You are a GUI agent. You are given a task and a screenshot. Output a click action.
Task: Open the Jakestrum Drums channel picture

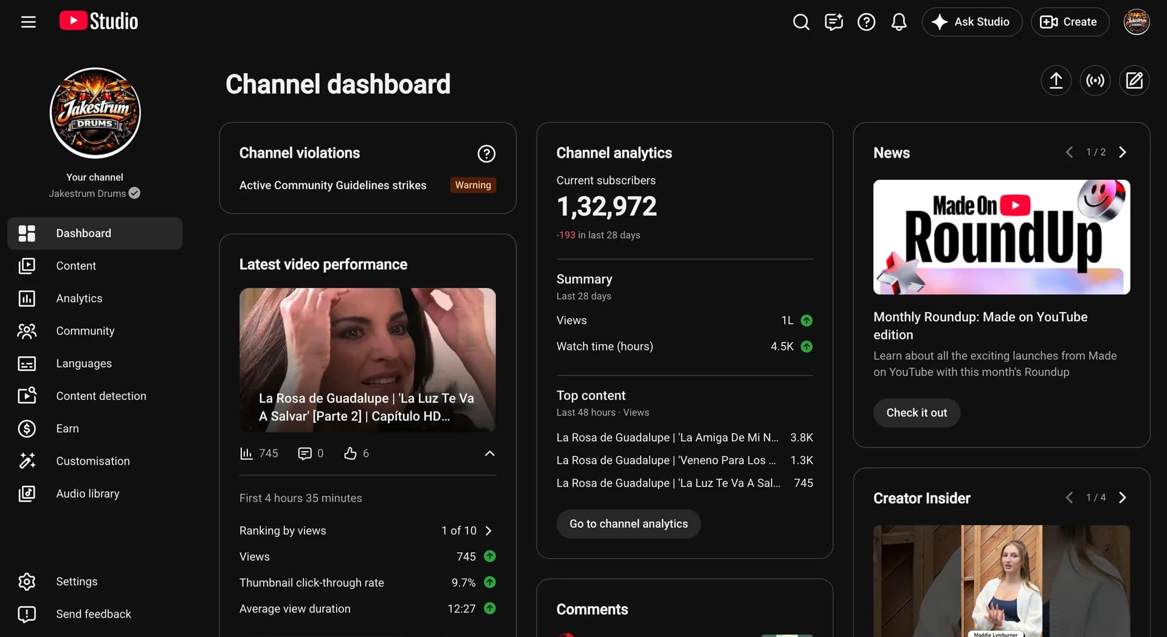tap(95, 113)
